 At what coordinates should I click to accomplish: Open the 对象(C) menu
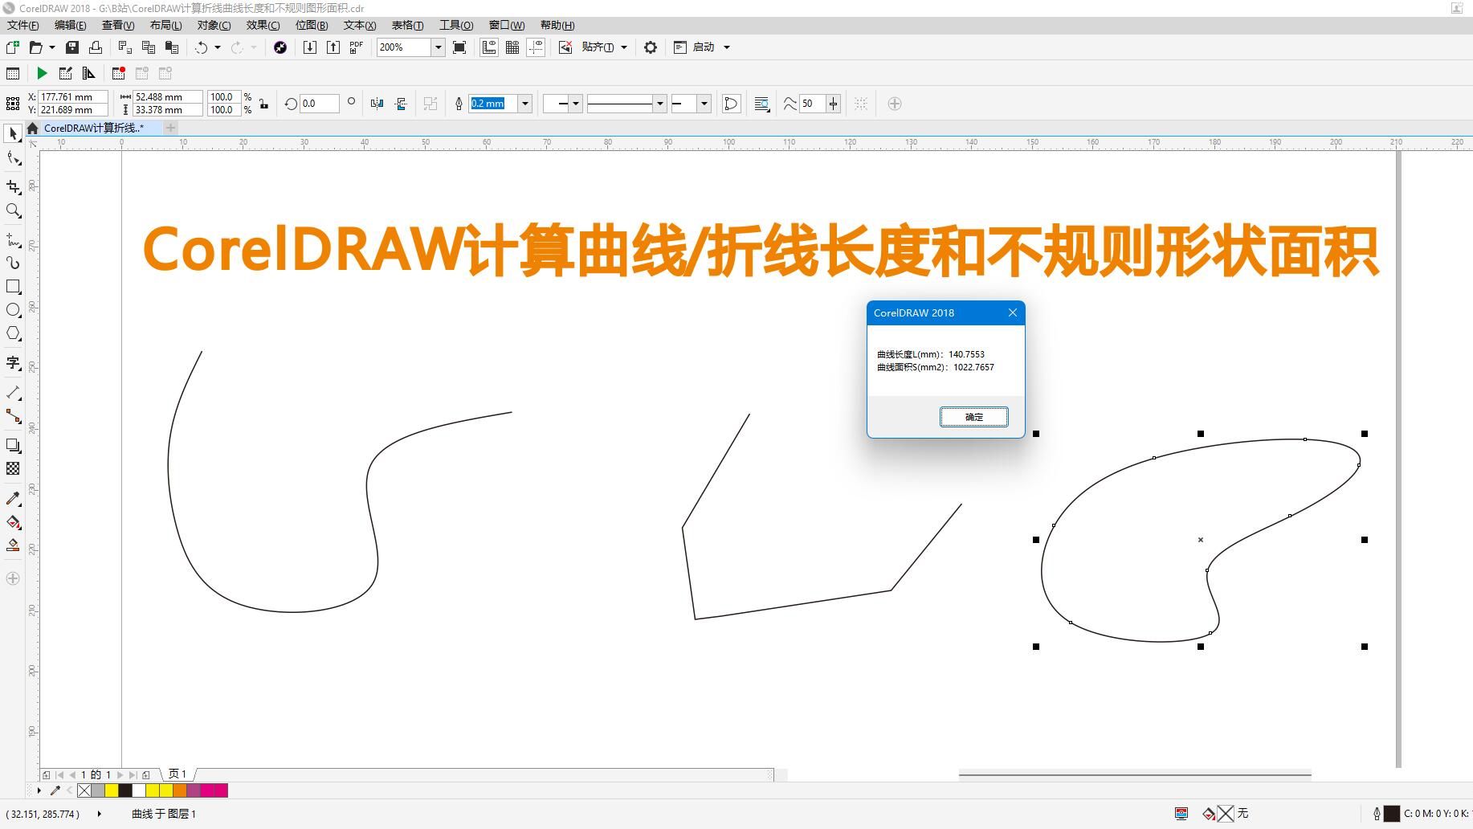(214, 26)
